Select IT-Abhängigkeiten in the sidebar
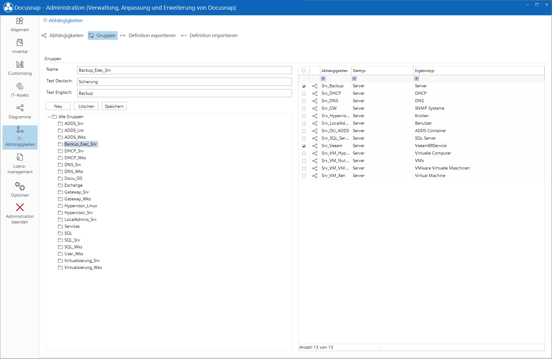 pyautogui.click(x=20, y=137)
